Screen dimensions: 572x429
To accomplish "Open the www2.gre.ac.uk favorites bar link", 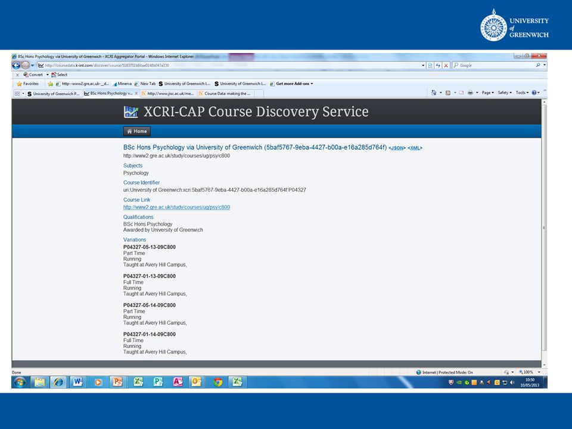I will click(x=82, y=84).
